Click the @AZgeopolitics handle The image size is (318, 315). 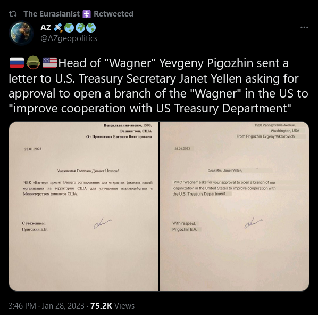69,38
